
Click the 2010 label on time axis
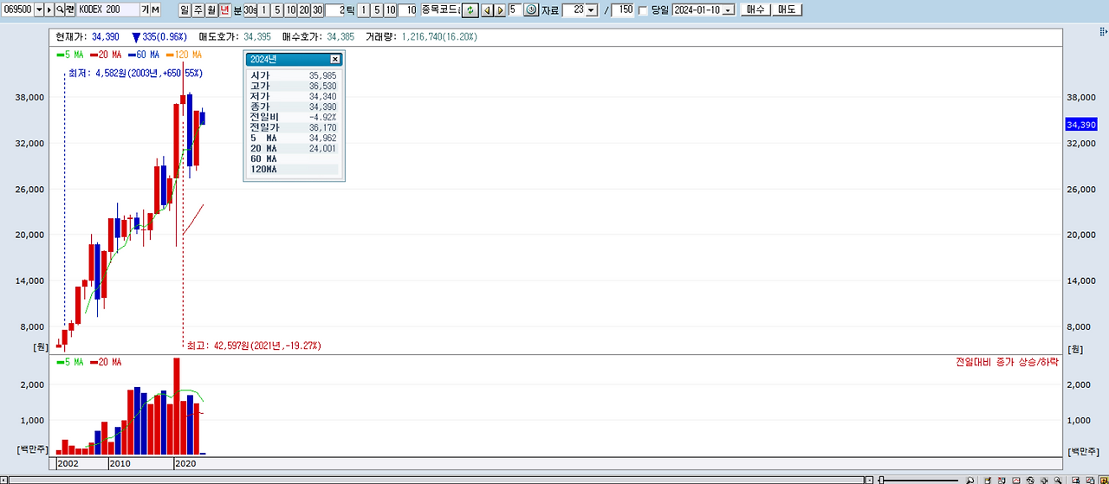pyautogui.click(x=121, y=464)
